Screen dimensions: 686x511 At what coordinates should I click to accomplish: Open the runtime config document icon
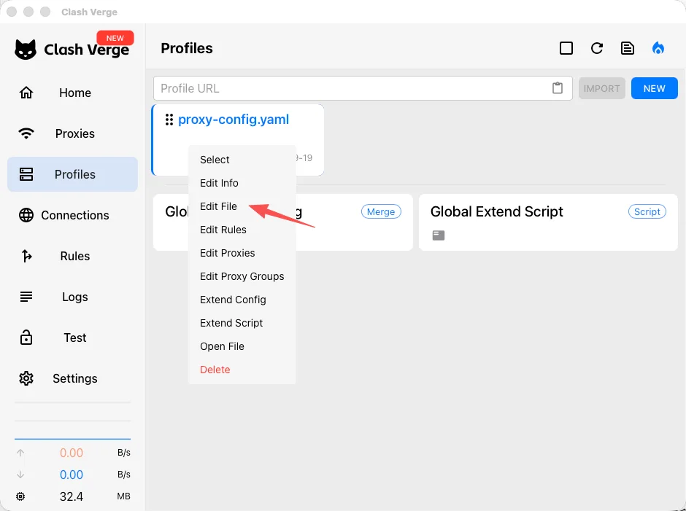tap(628, 48)
